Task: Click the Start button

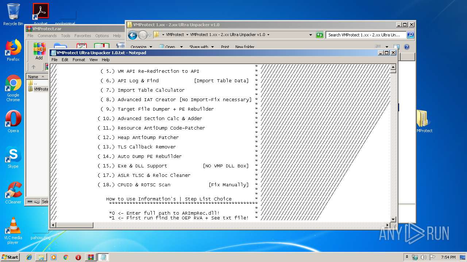Action: point(10,257)
